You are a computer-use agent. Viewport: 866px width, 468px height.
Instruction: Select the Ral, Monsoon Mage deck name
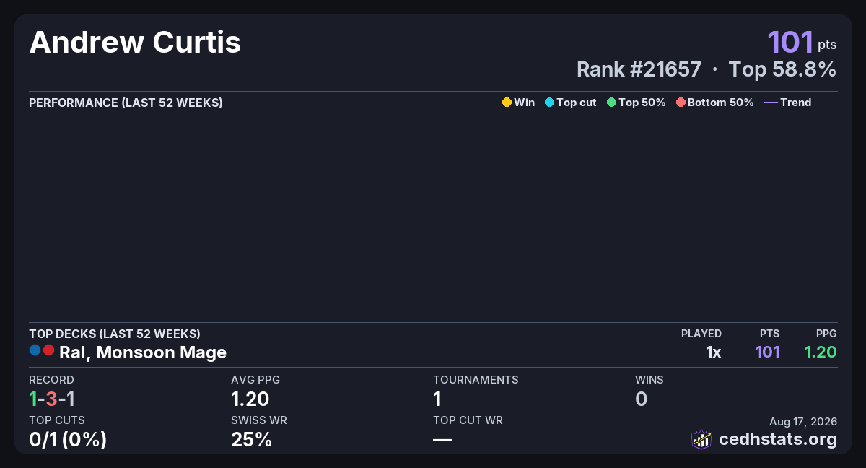143,352
